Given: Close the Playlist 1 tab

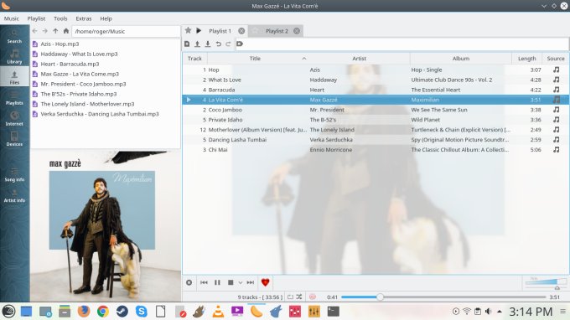Looking at the screenshot, I should [x=241, y=31].
